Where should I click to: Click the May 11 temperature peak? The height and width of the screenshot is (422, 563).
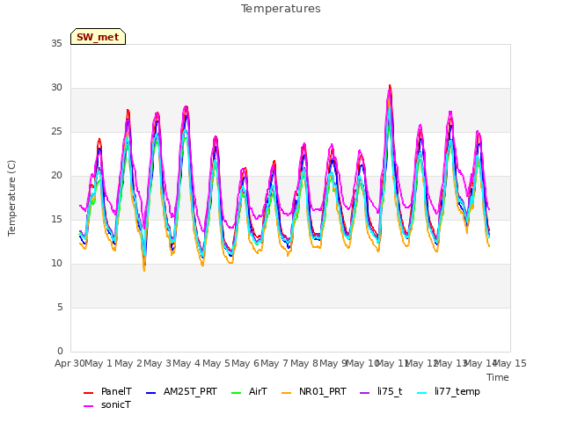coord(390,86)
